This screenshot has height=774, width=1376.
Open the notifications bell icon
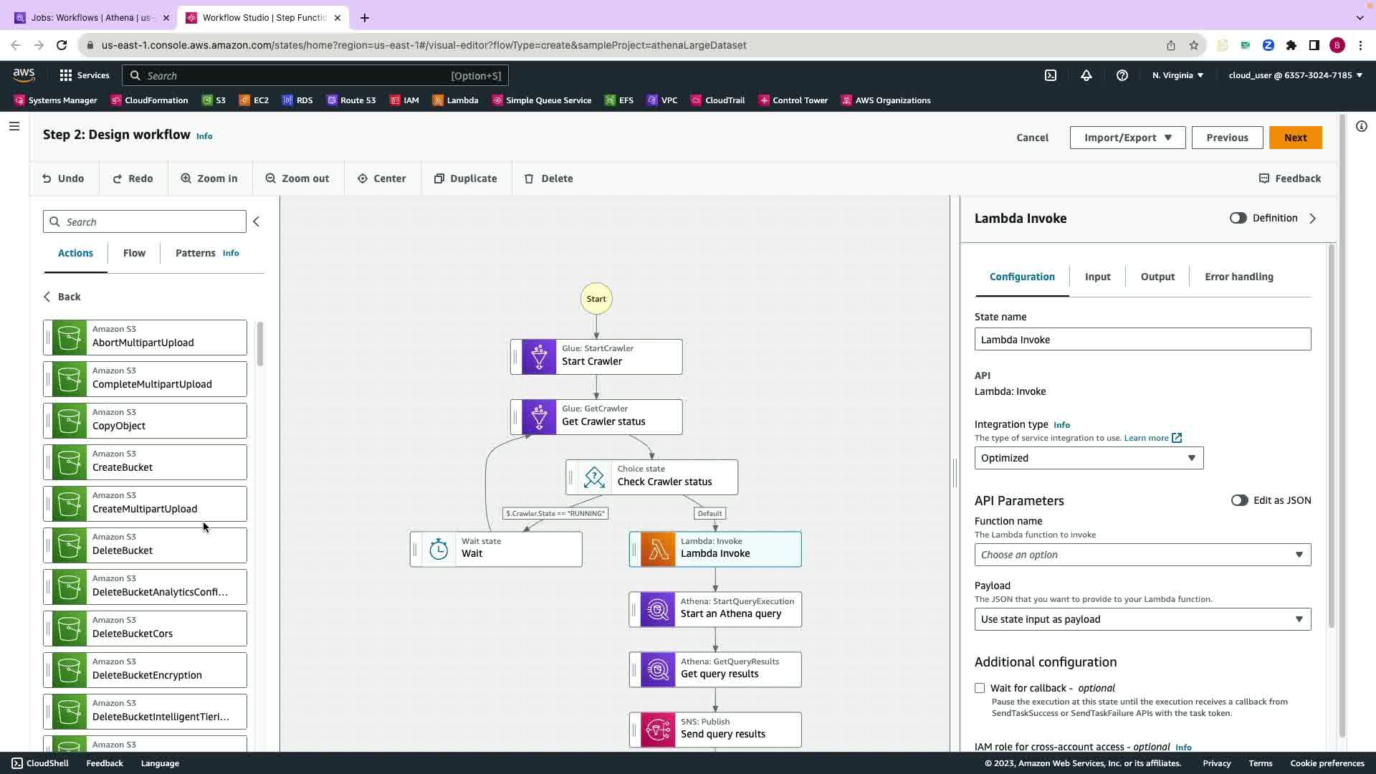pos(1086,75)
